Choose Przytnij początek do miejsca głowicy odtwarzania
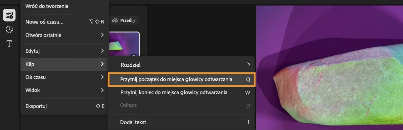 click(181, 79)
